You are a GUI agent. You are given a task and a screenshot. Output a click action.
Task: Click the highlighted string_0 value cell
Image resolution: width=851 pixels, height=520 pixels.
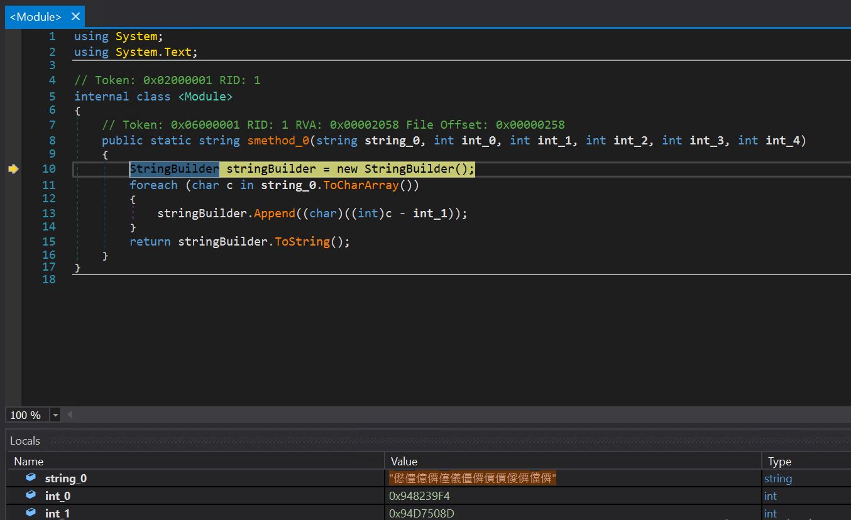[x=473, y=479]
